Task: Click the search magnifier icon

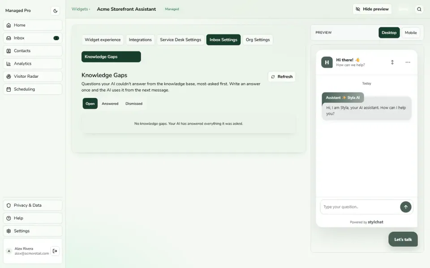Action: (x=419, y=9)
